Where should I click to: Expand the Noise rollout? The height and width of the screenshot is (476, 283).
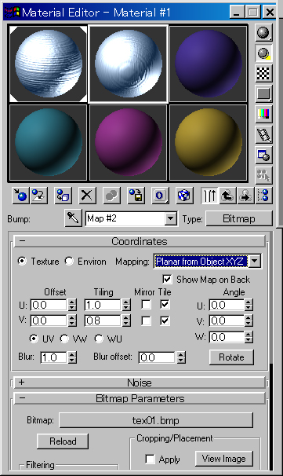pyautogui.click(x=140, y=383)
